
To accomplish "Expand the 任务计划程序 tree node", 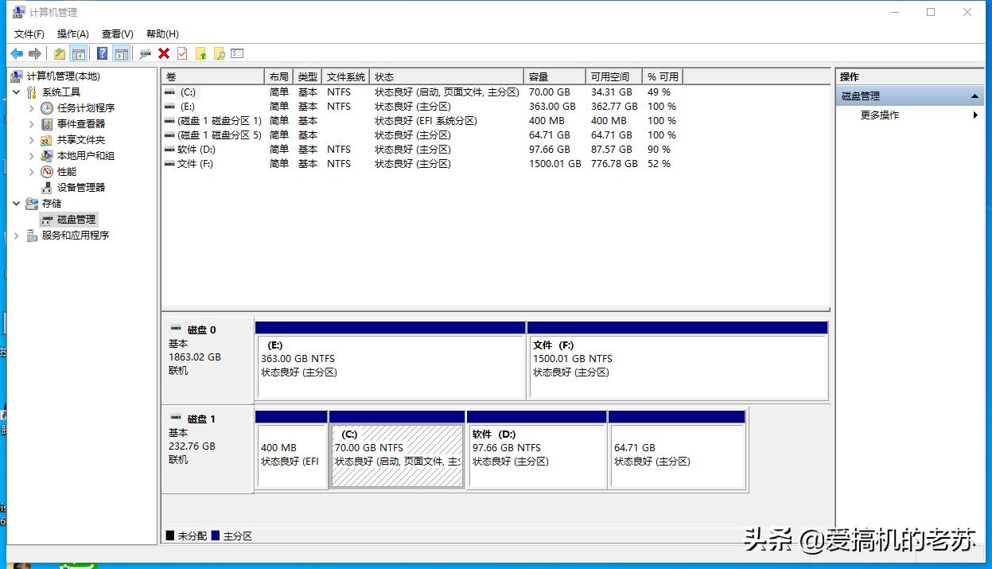I will 32,108.
